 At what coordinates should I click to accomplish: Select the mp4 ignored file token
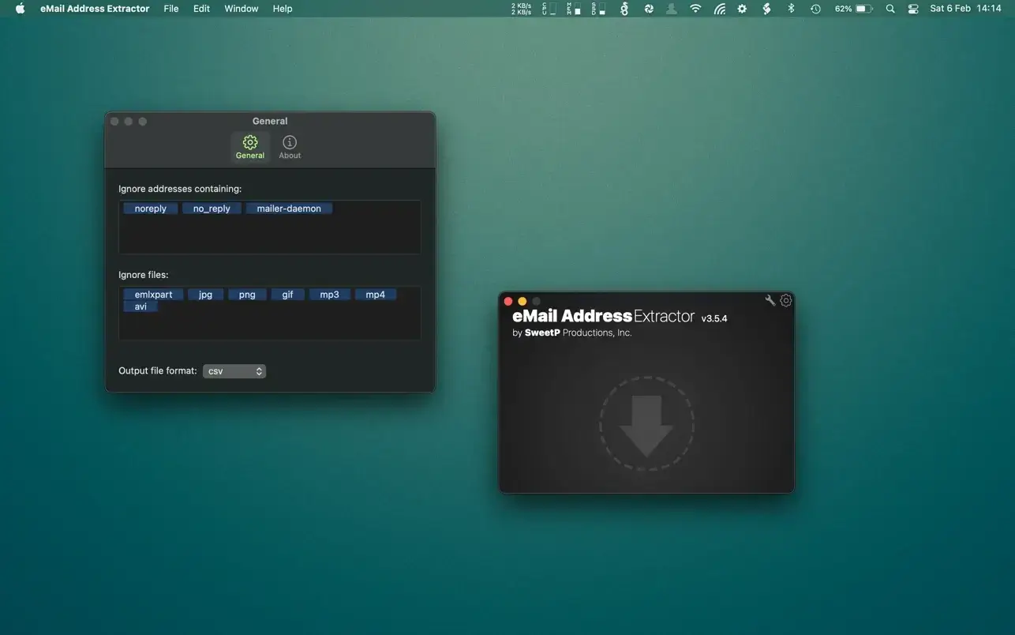coord(376,295)
